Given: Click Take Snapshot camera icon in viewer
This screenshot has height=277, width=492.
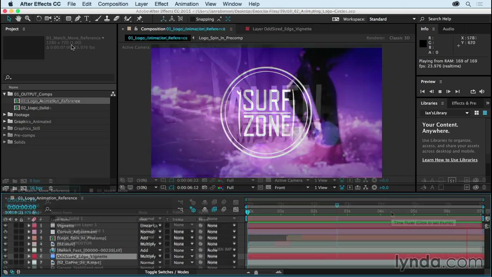Looking at the screenshot, I should click(204, 187).
